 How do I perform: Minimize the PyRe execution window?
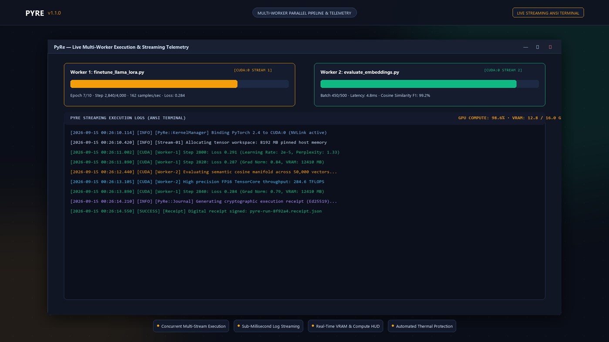point(525,47)
